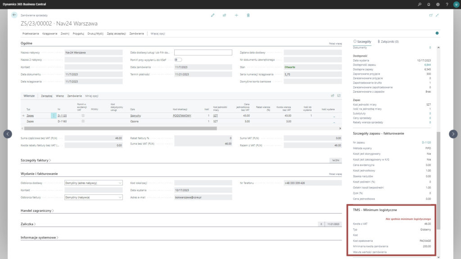Open row options for line D-1120
Screen dimensions: 461x259
[53, 116]
